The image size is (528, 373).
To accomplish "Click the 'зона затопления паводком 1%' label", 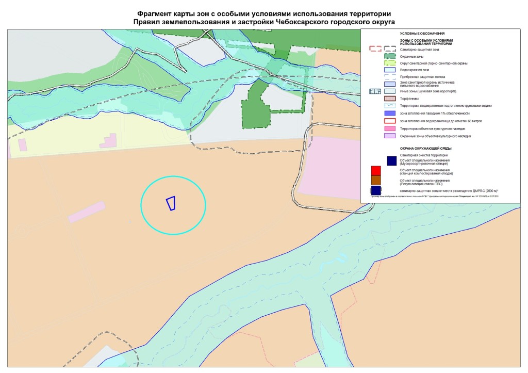I will tap(435, 113).
